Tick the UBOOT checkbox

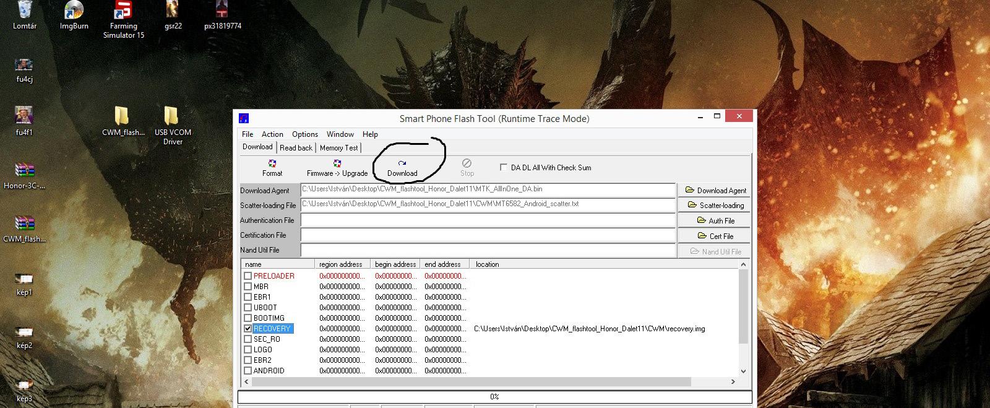[x=248, y=308]
